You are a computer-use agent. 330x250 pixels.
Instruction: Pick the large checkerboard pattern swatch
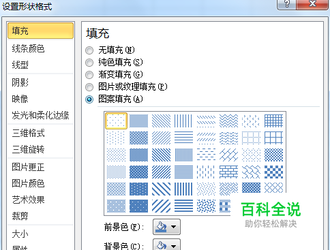[273, 172]
